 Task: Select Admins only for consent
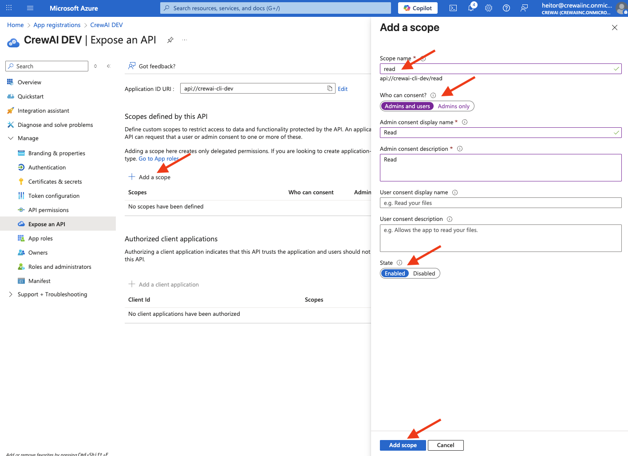click(x=453, y=106)
